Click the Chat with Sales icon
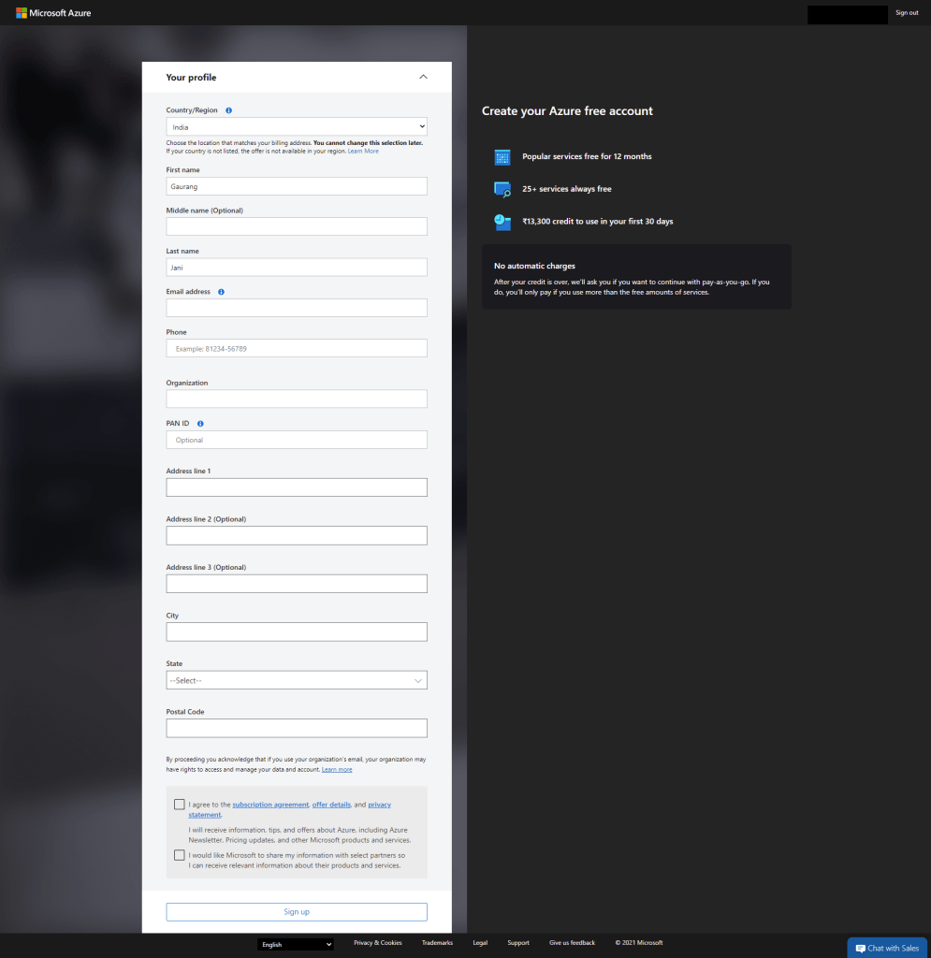 pos(861,948)
